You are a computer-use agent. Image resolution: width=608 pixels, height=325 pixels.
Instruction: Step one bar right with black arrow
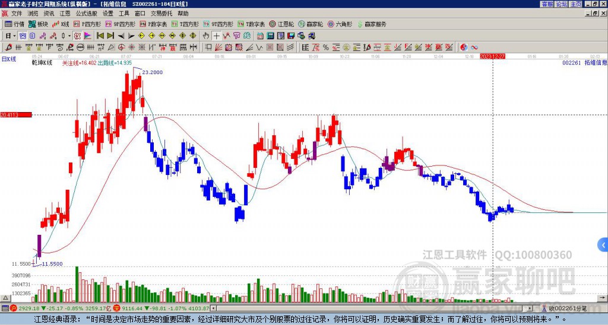[131, 36]
